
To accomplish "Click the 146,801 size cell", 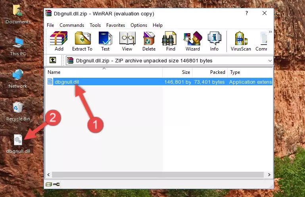I will (178, 82).
